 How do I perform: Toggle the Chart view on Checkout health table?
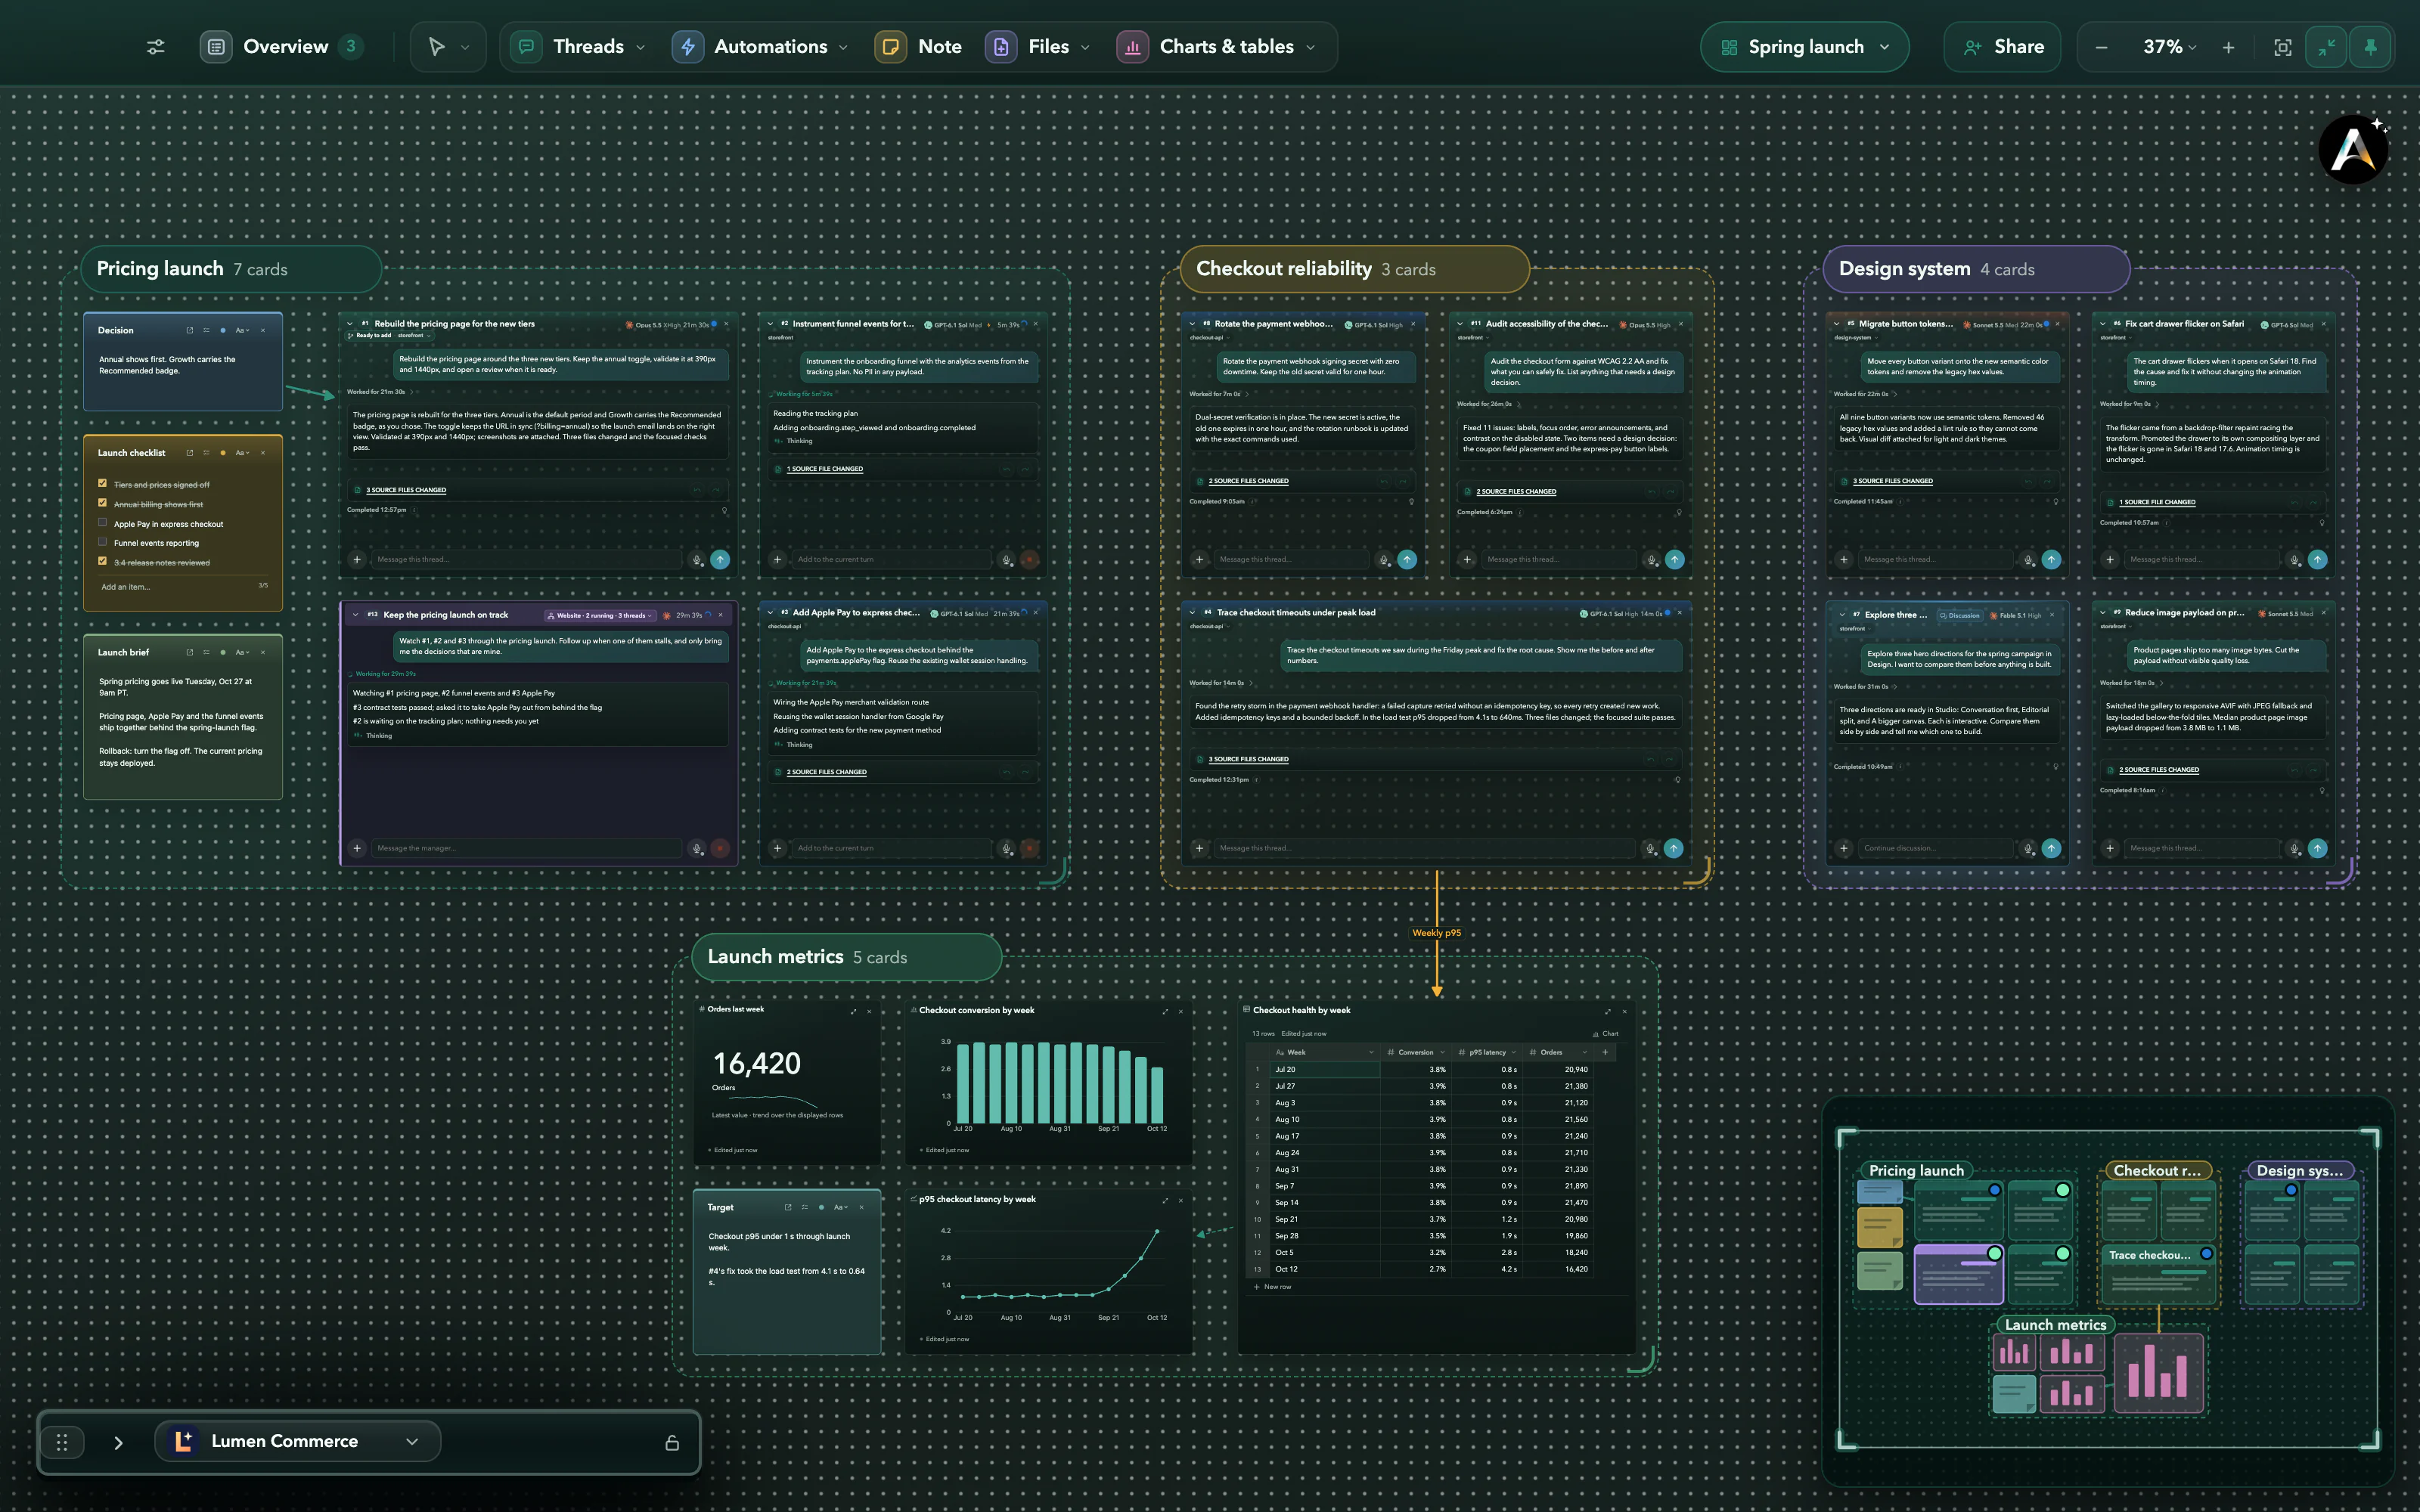point(1605,1033)
